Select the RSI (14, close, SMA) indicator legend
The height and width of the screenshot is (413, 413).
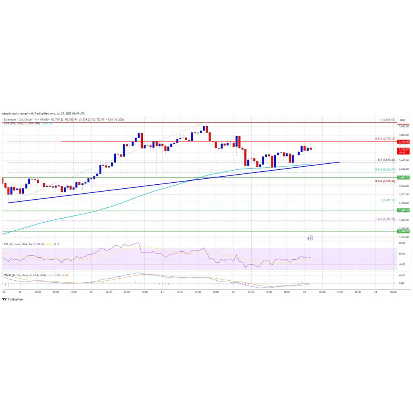[x=20, y=244]
